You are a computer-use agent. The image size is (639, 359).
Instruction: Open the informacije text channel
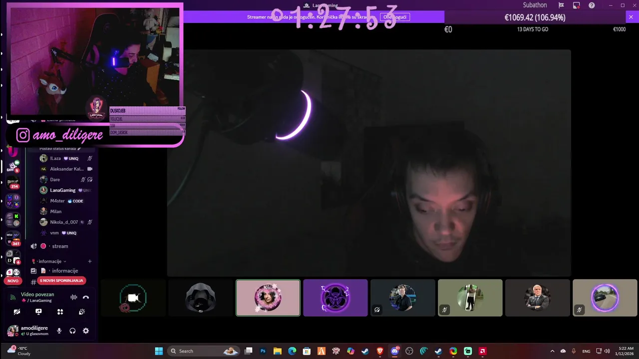60,271
